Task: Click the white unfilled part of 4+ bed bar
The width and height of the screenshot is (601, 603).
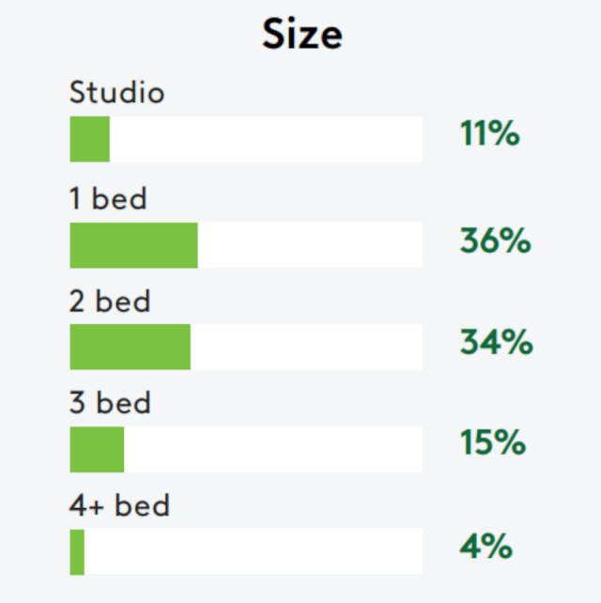Action: pos(254,551)
